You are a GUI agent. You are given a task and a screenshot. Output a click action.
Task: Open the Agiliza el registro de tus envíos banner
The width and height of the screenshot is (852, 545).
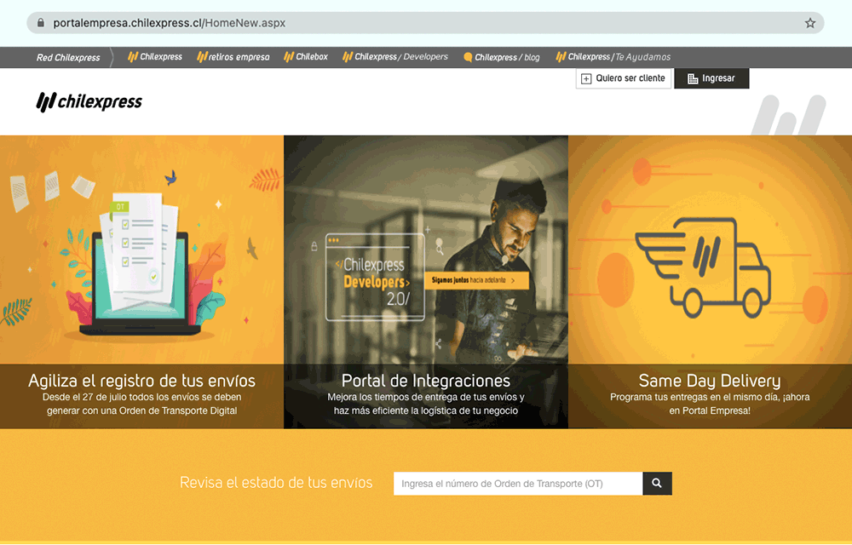click(141, 282)
